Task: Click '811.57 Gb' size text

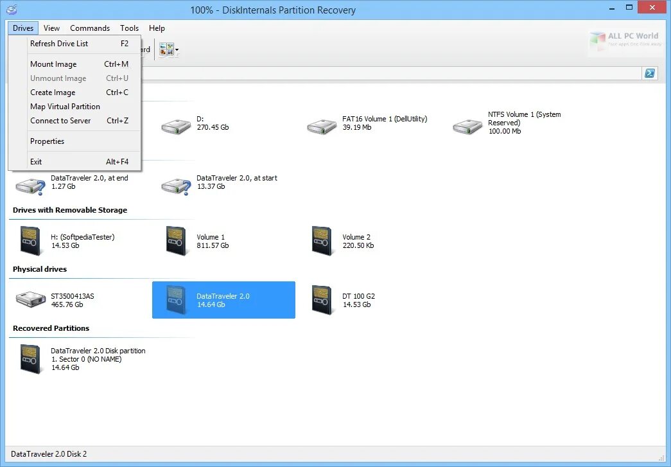Action: (213, 245)
